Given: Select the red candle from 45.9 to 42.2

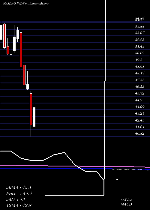Looking at the screenshot, I should click(31, 109).
